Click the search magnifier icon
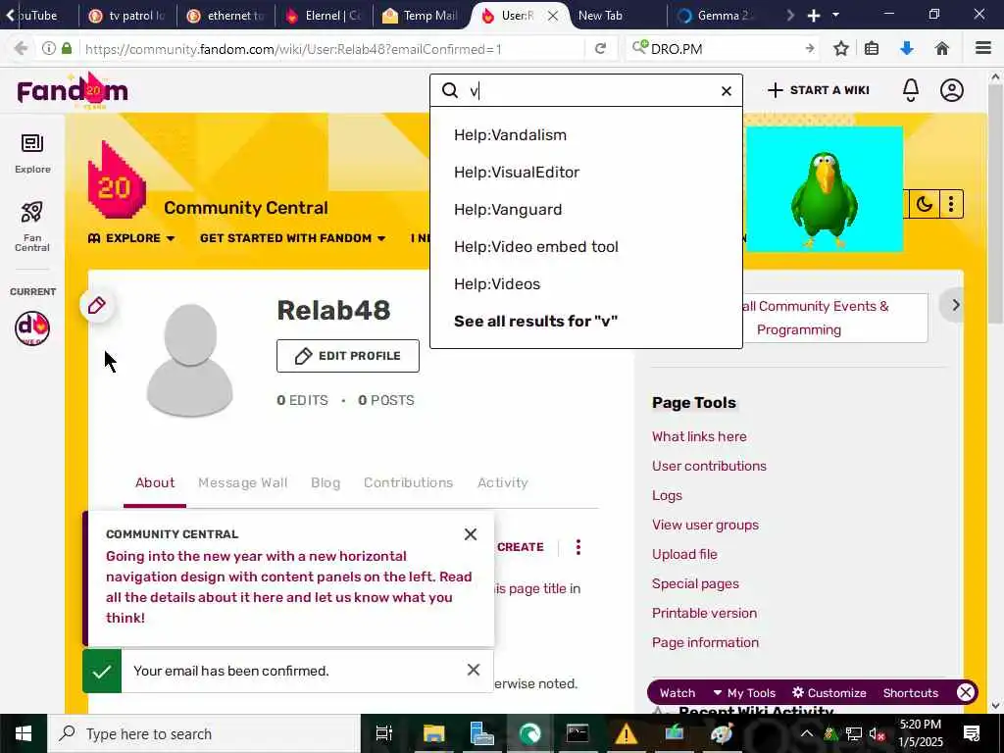The width and height of the screenshot is (1004, 753). [450, 90]
